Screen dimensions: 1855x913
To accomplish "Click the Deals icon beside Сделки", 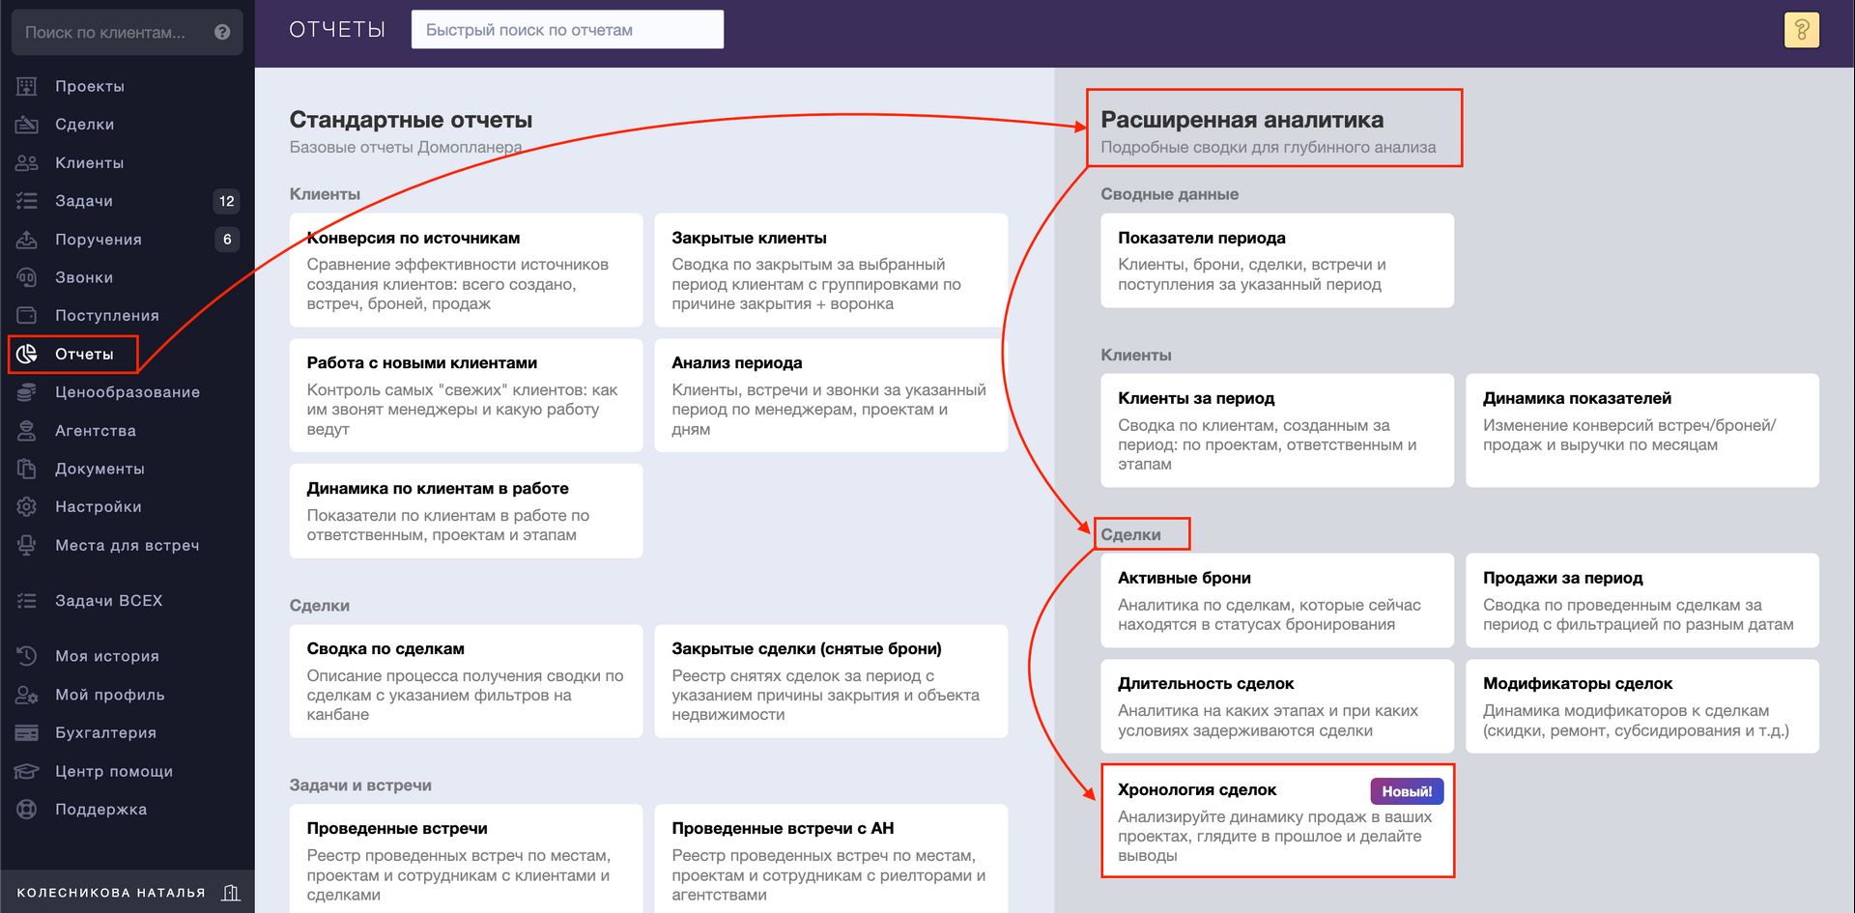I will pyautogui.click(x=27, y=125).
